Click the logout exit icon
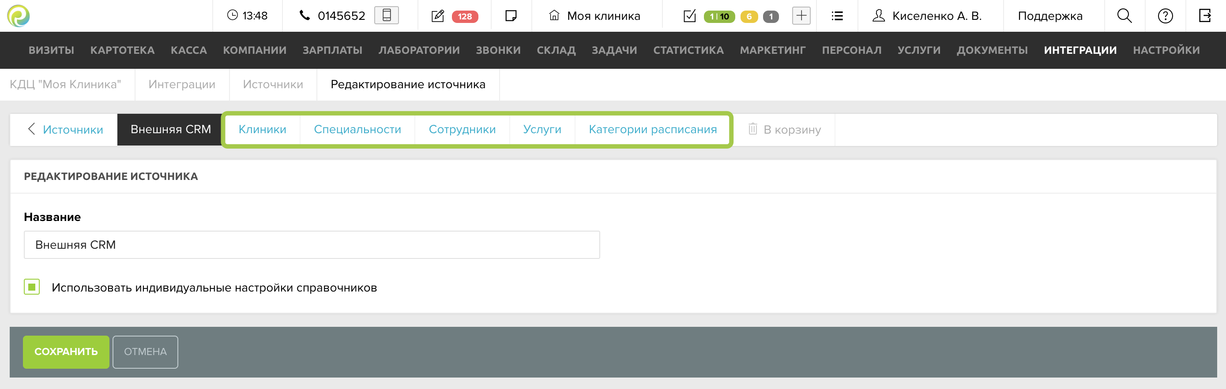 [x=1204, y=16]
